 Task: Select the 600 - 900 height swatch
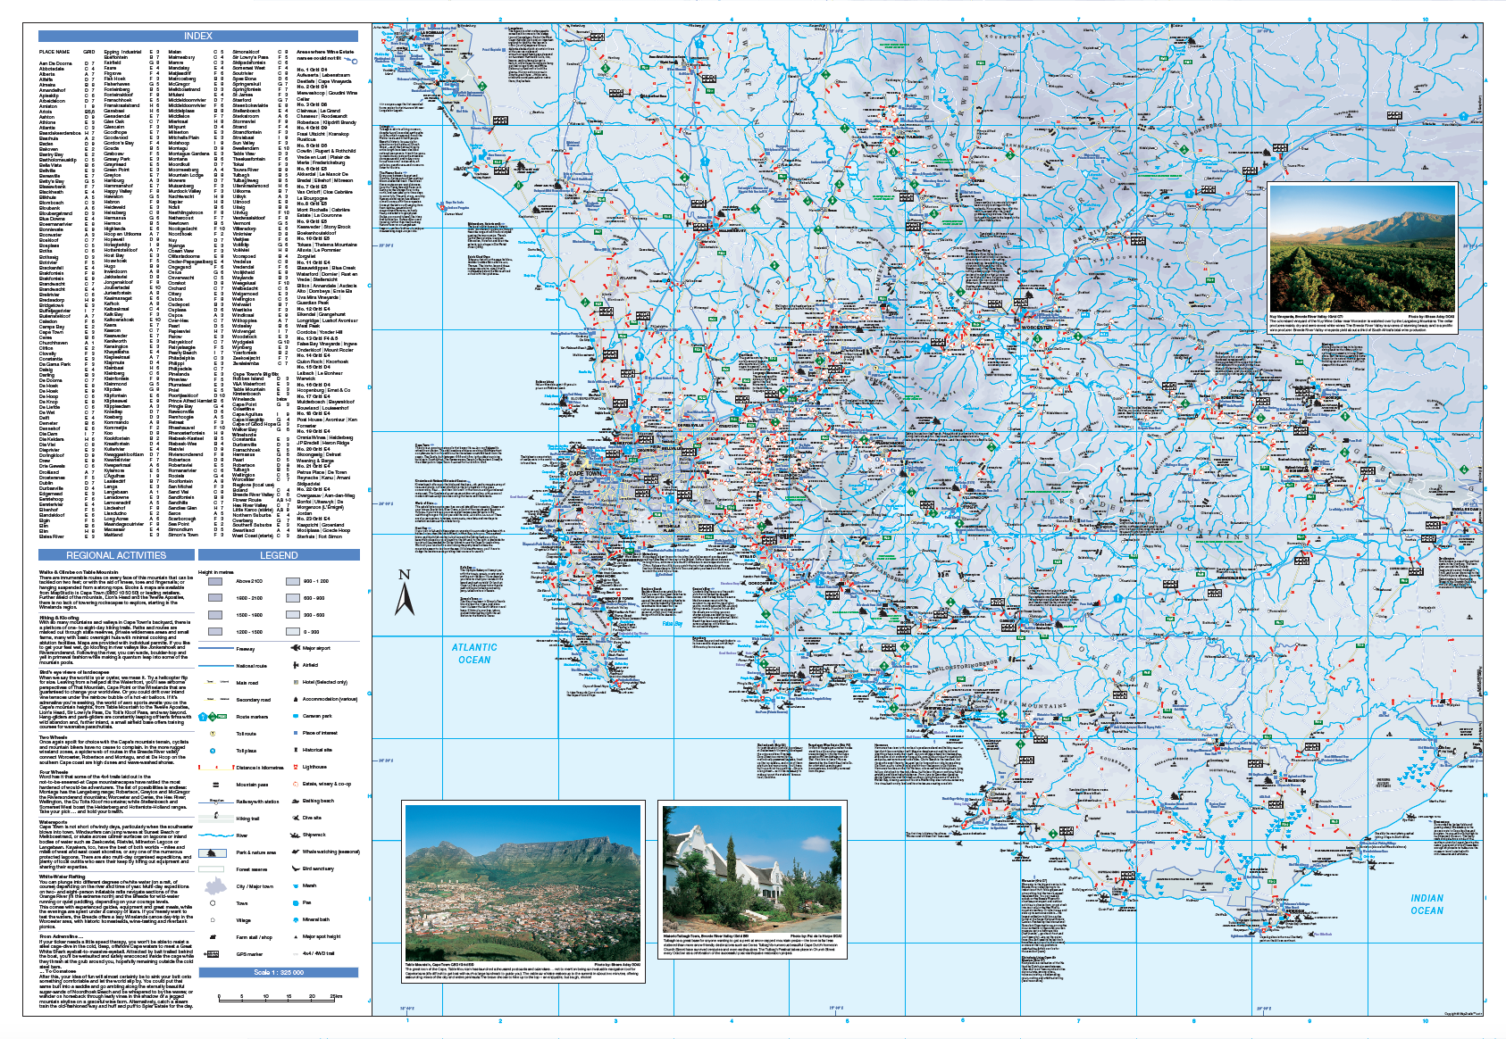[x=293, y=598]
